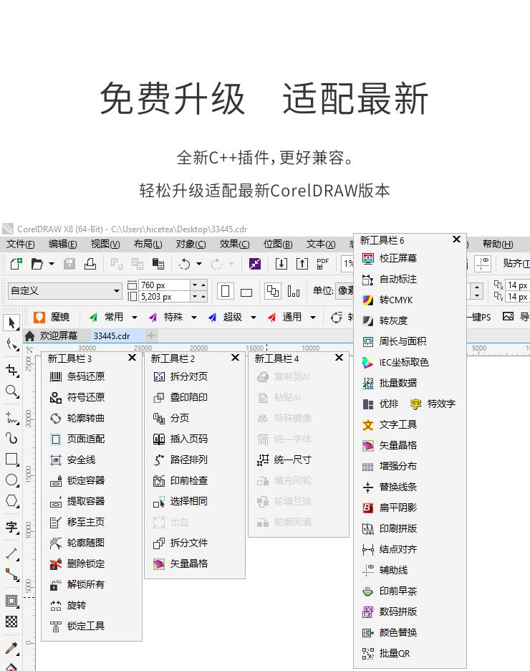Click the New document icon
530x671 pixels.
pos(16,264)
